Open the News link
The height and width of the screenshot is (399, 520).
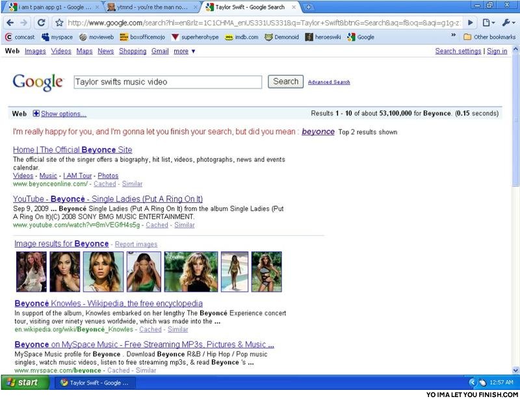coord(105,51)
